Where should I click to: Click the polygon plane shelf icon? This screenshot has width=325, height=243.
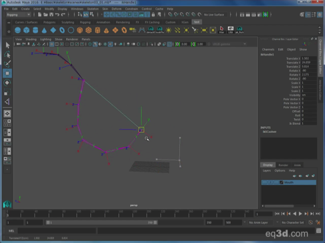pos(53,30)
